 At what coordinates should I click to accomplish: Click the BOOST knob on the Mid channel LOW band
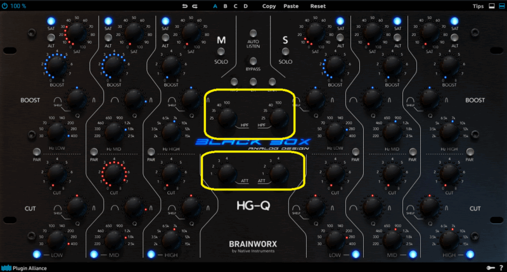pyautogui.click(x=57, y=67)
